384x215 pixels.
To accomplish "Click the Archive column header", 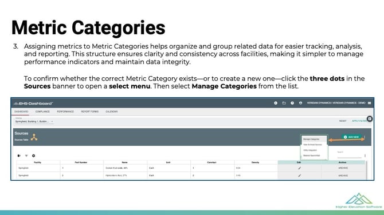I will point(343,162).
